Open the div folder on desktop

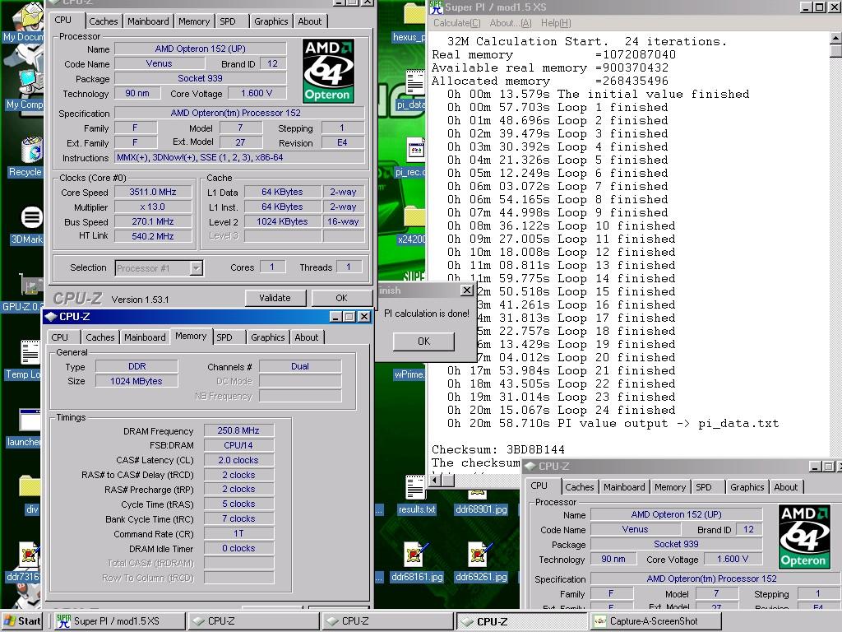point(30,487)
